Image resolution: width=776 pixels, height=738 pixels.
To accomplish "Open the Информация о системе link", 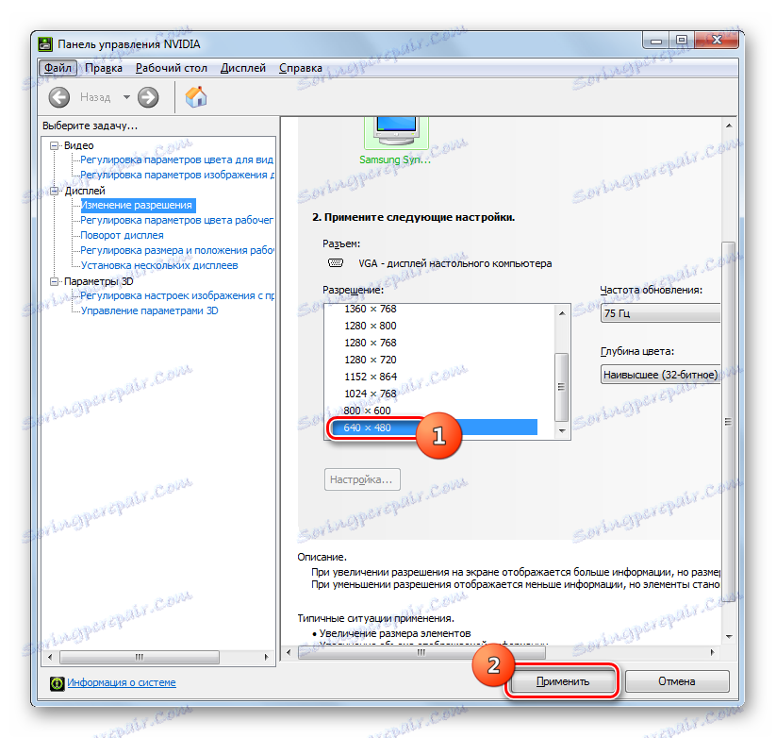I will click(x=122, y=682).
